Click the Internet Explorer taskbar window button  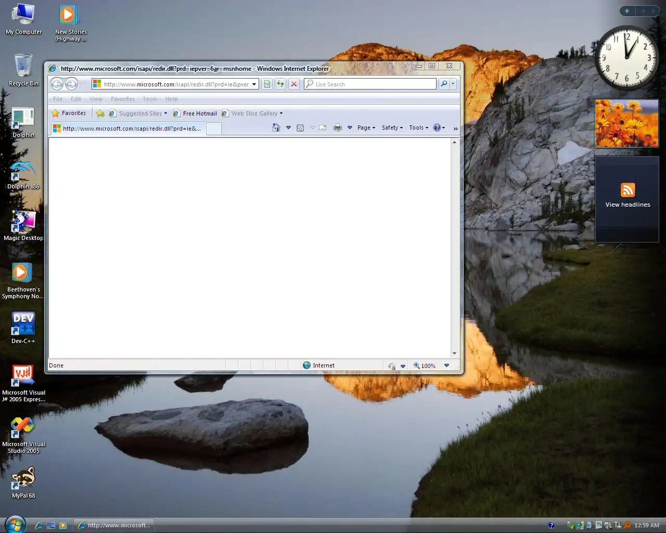(114, 525)
